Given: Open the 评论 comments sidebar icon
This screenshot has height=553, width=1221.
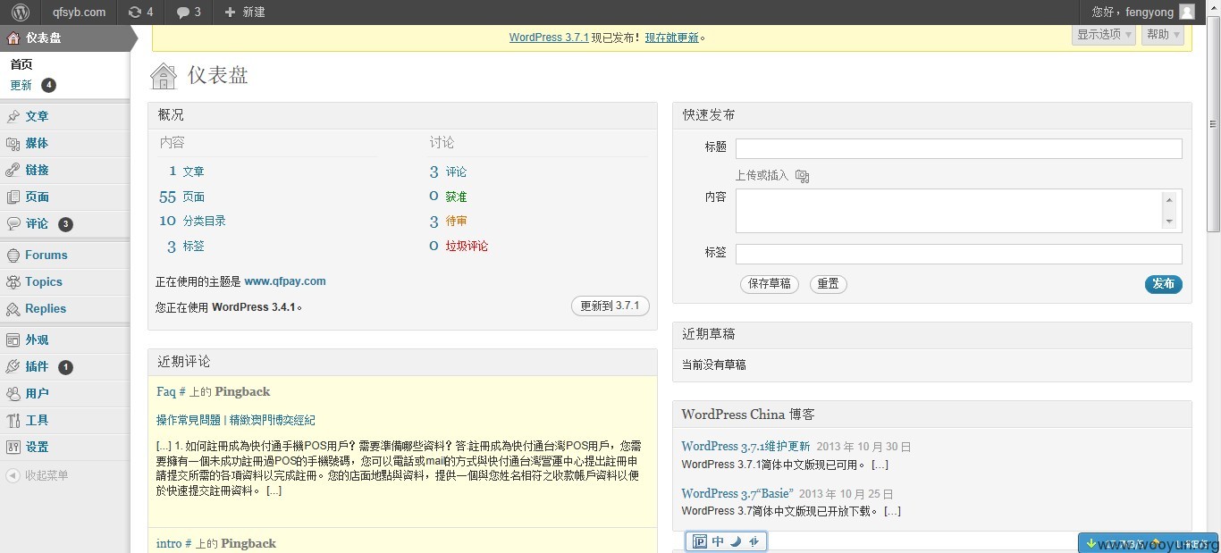Looking at the screenshot, I should (x=13, y=223).
